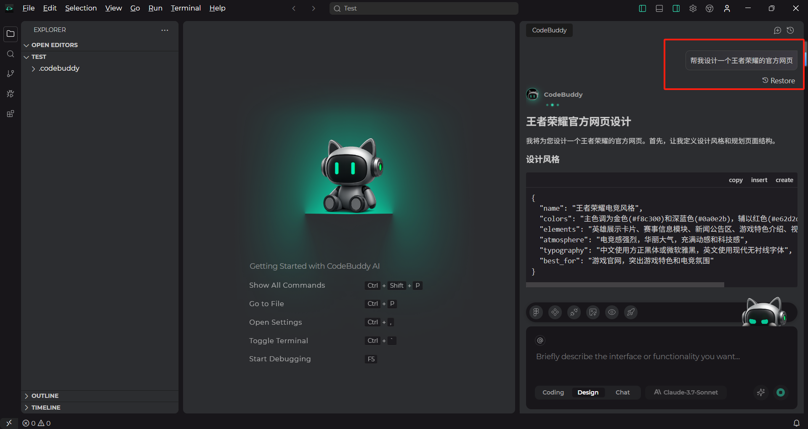Open the Explorer view in activity bar
The width and height of the screenshot is (808, 429).
pos(11,34)
